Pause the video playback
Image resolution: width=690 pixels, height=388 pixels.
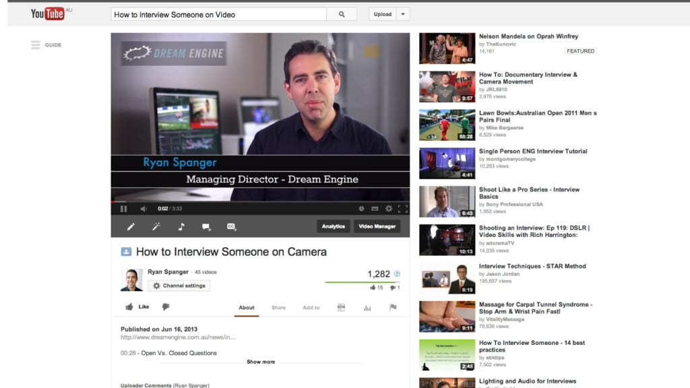[x=124, y=209]
